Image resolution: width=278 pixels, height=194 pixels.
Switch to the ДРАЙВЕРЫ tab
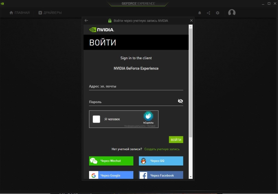click(x=50, y=13)
